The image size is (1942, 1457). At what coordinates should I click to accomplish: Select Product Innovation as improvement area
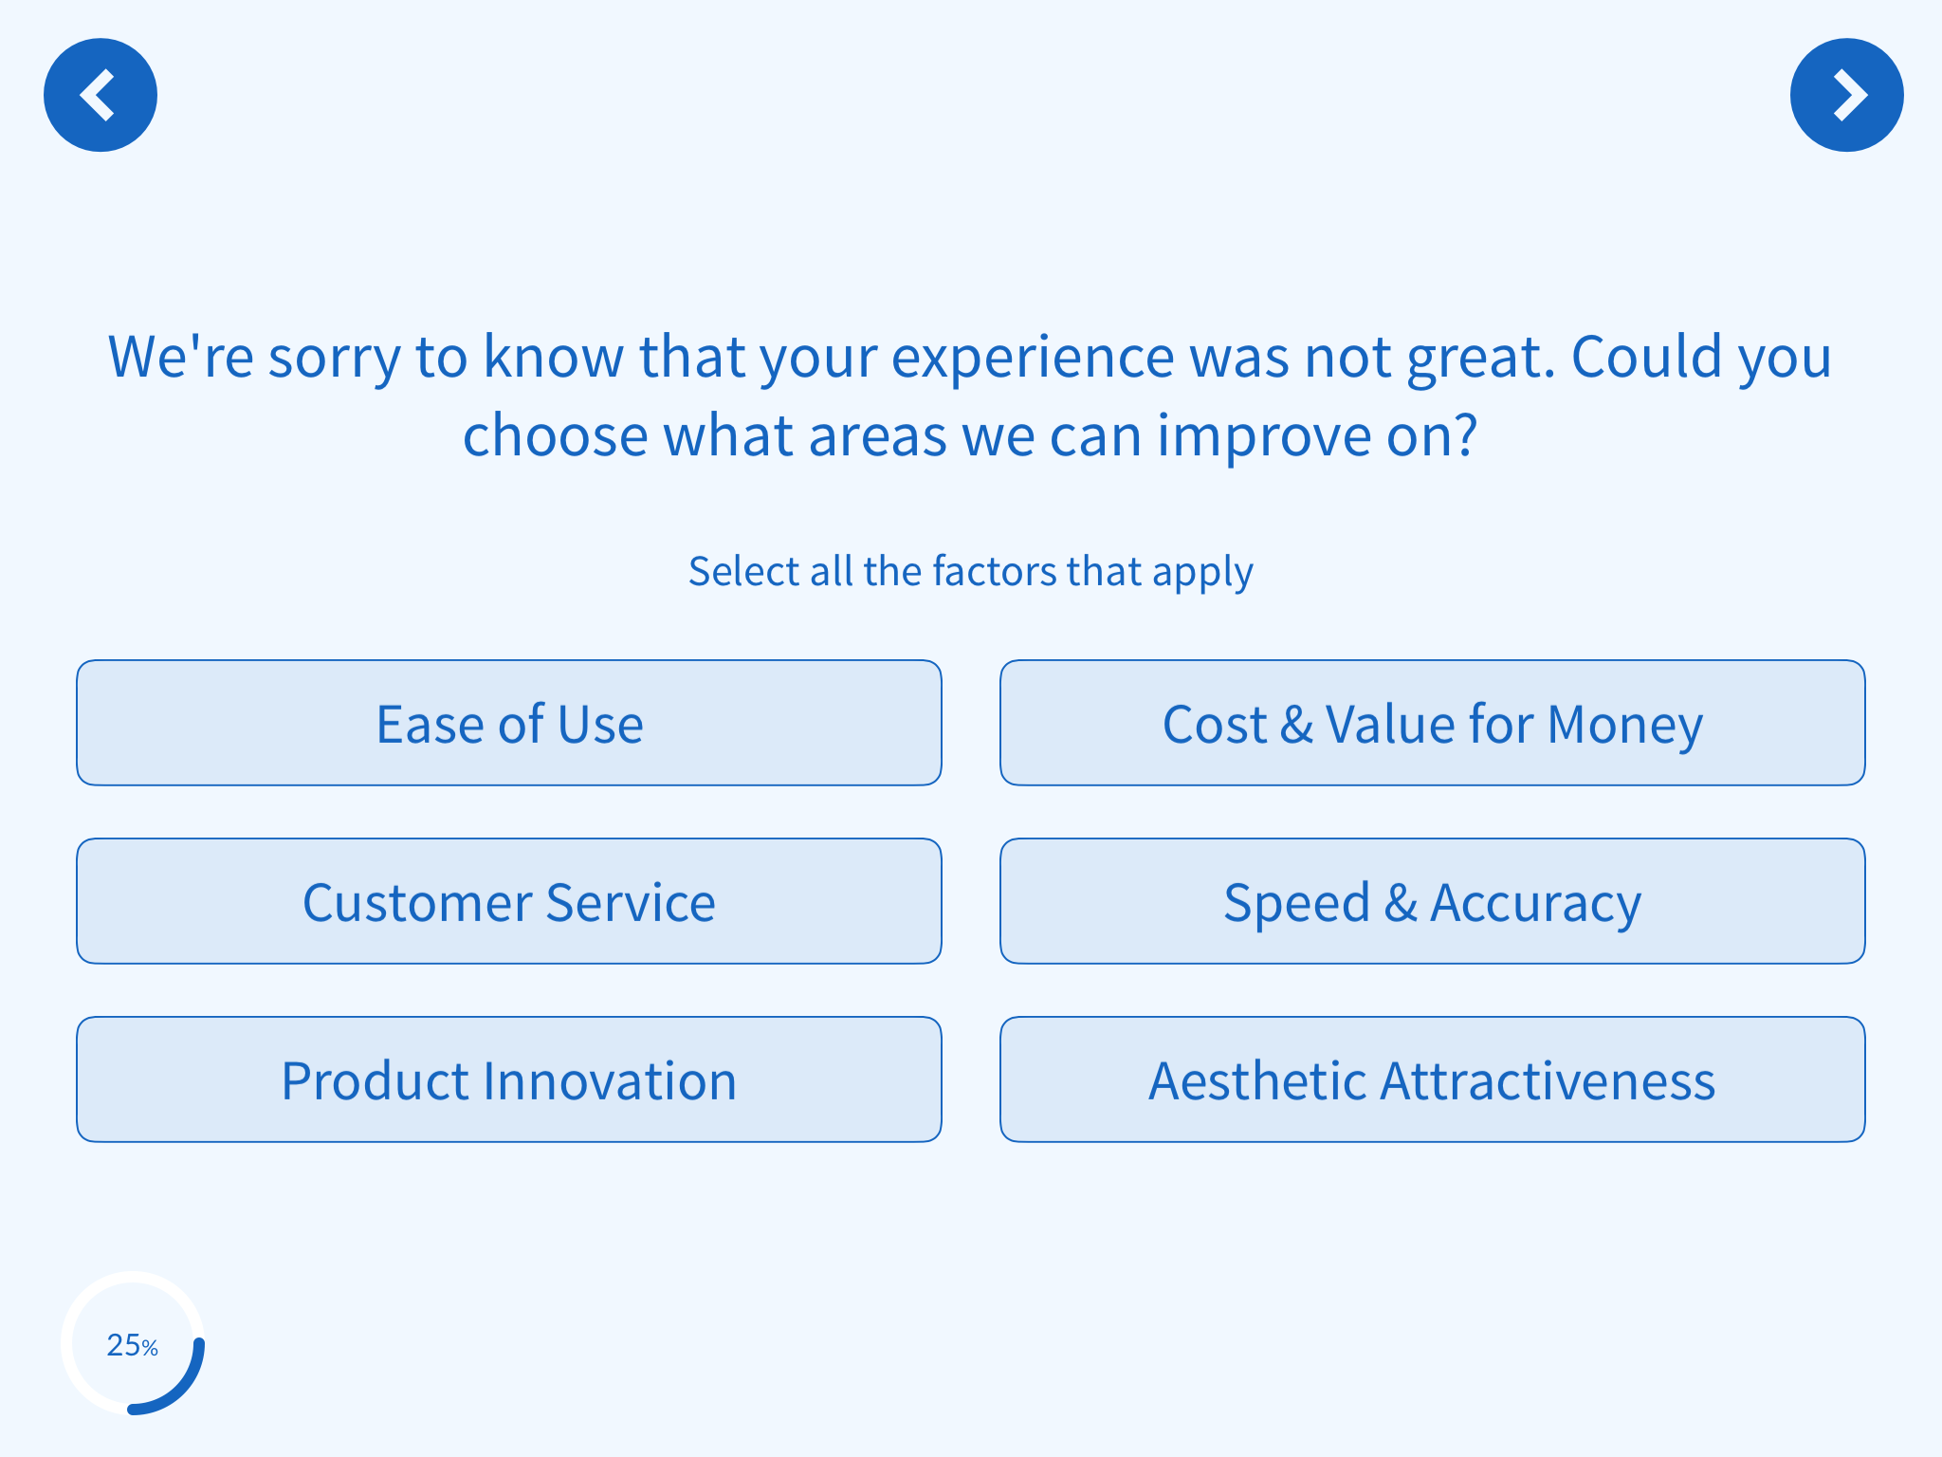pyautogui.click(x=509, y=1079)
